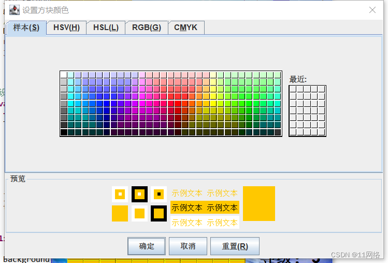388x263 pixels.
Task: Switch to the RGB(G) tab
Action: coord(147,27)
